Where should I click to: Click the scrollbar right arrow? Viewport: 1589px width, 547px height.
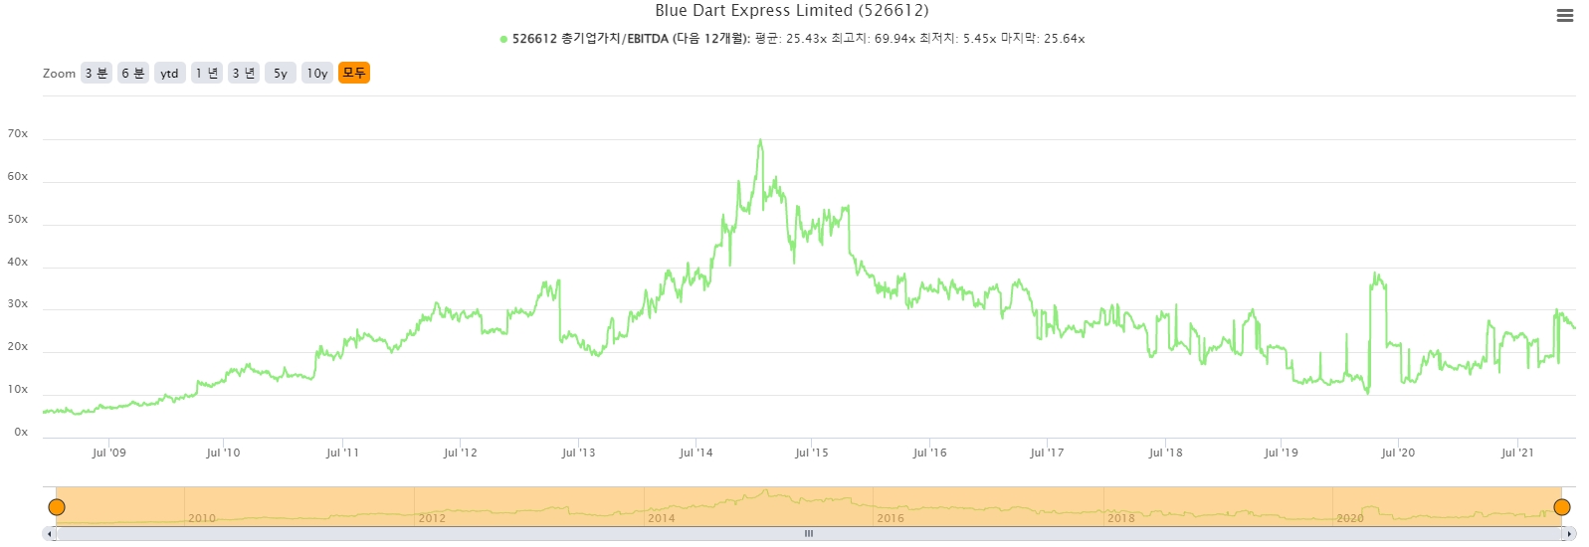(1569, 534)
